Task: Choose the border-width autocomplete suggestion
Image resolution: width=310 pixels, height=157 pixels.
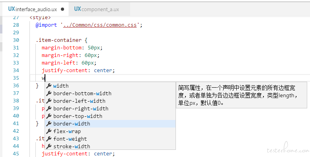Action: click(x=110, y=124)
